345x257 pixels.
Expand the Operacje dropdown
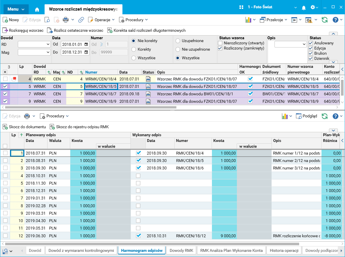click(x=101, y=20)
